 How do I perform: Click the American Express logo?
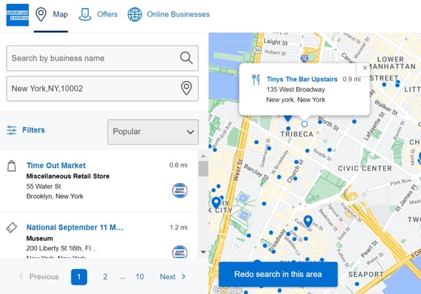click(17, 15)
